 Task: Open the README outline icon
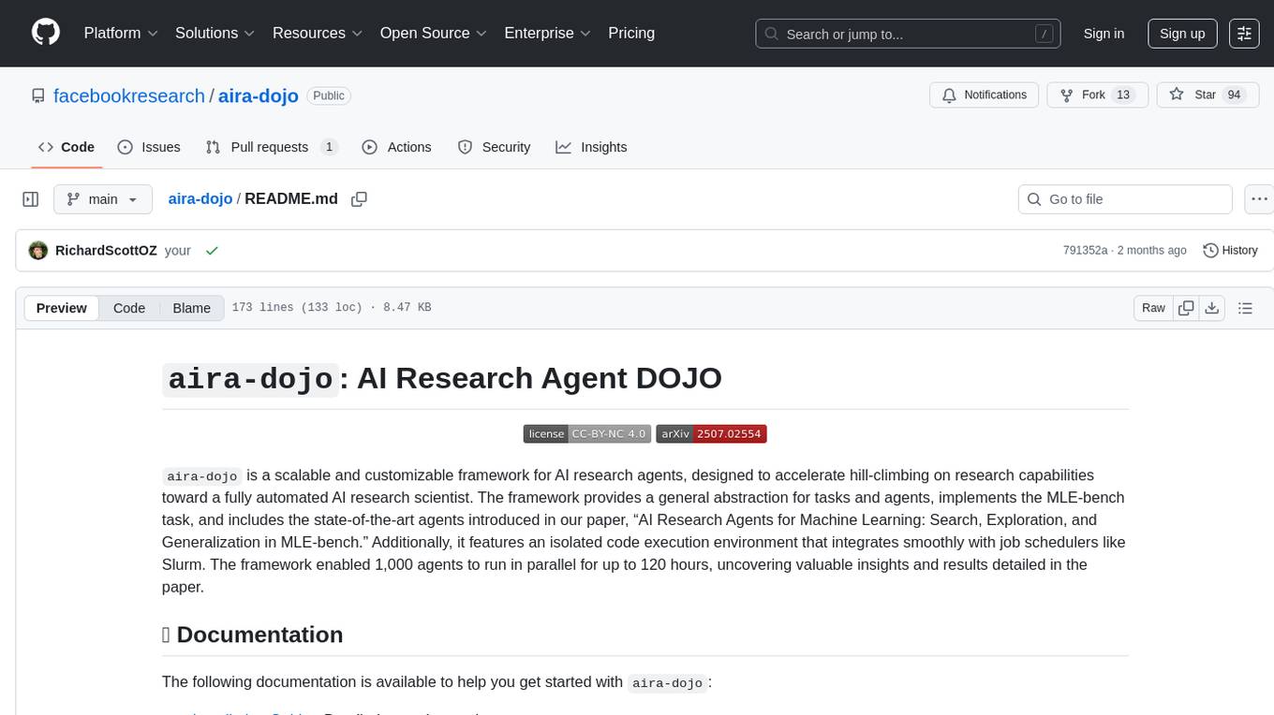(x=1245, y=308)
